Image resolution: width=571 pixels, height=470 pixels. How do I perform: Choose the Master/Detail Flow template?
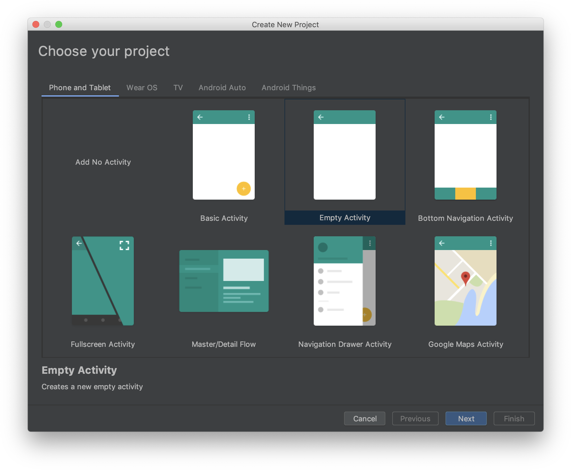click(x=224, y=281)
